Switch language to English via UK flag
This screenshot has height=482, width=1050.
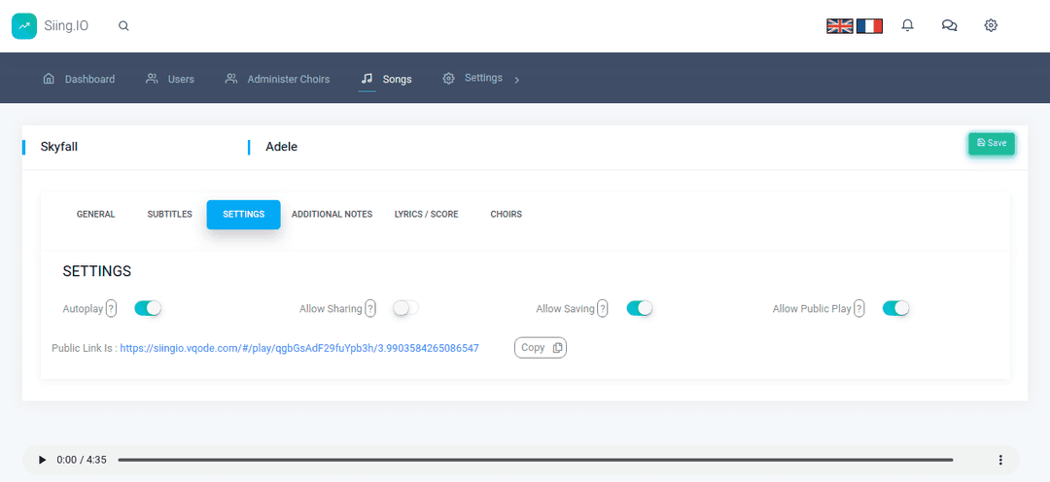839,26
